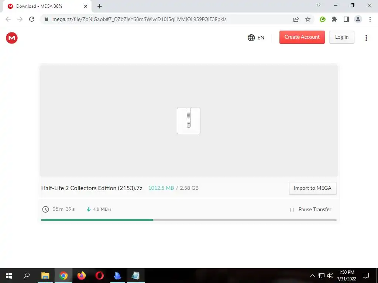378x283 pixels.
Task: Click the zip archive file thumbnail
Action: click(189, 120)
